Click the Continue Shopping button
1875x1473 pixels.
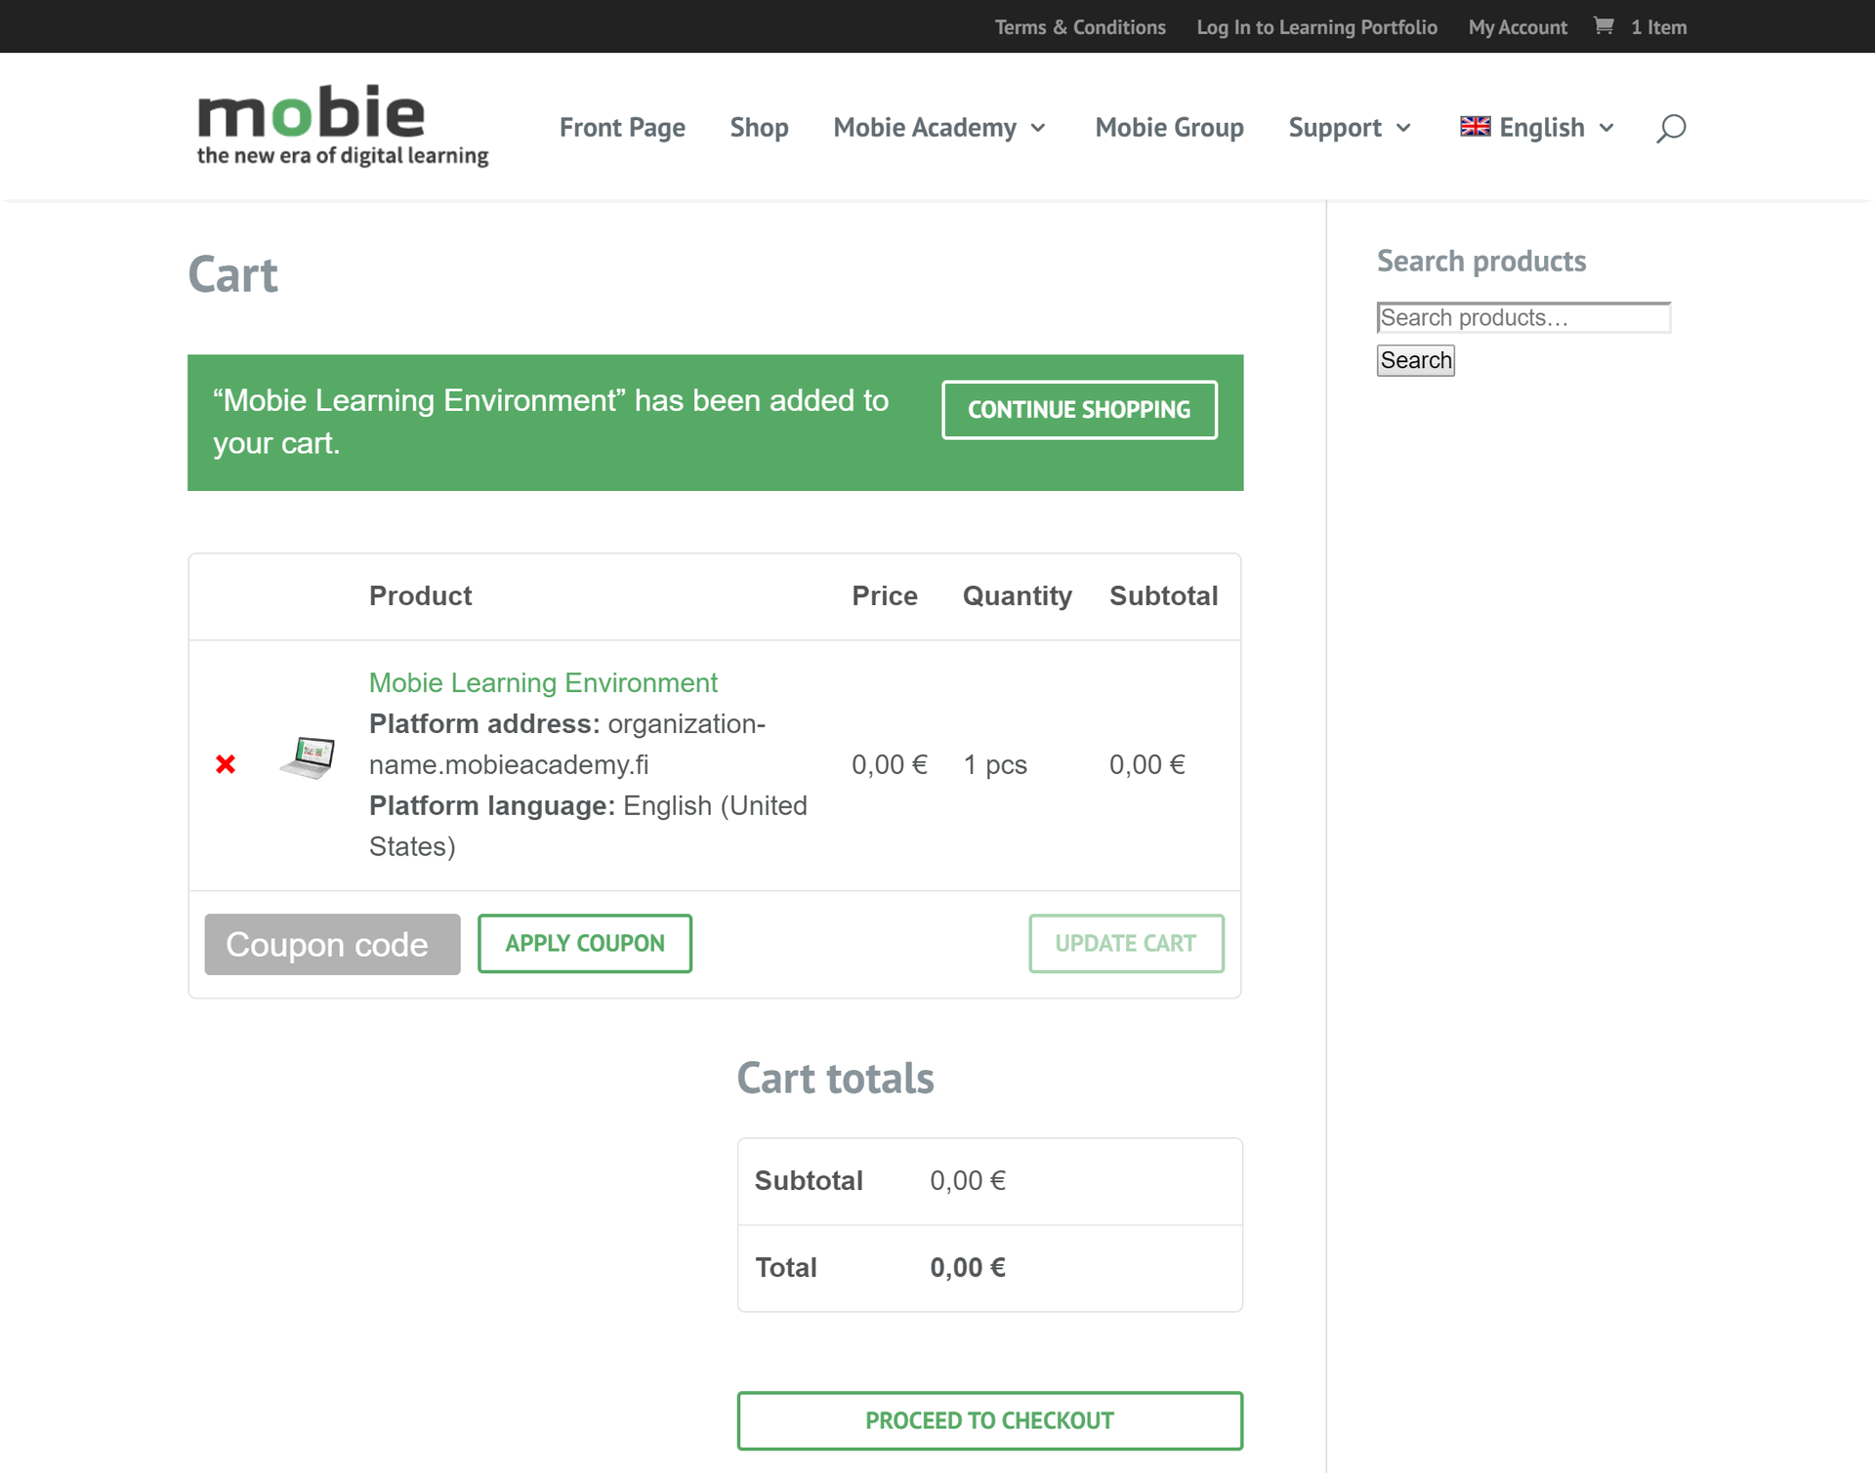tap(1079, 410)
